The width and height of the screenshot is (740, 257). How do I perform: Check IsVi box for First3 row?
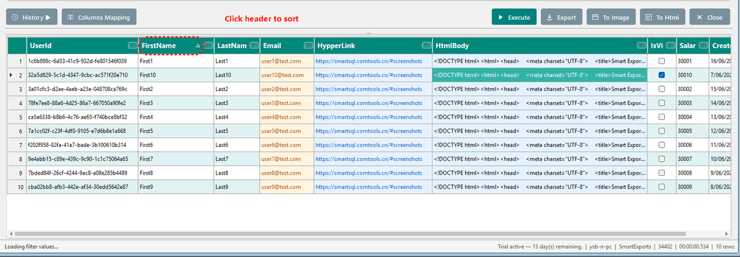click(x=662, y=103)
